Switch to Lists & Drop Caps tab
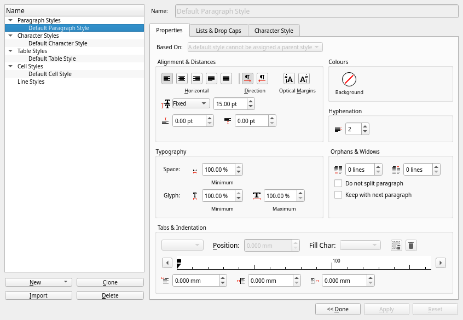The width and height of the screenshot is (463, 320). [x=218, y=31]
